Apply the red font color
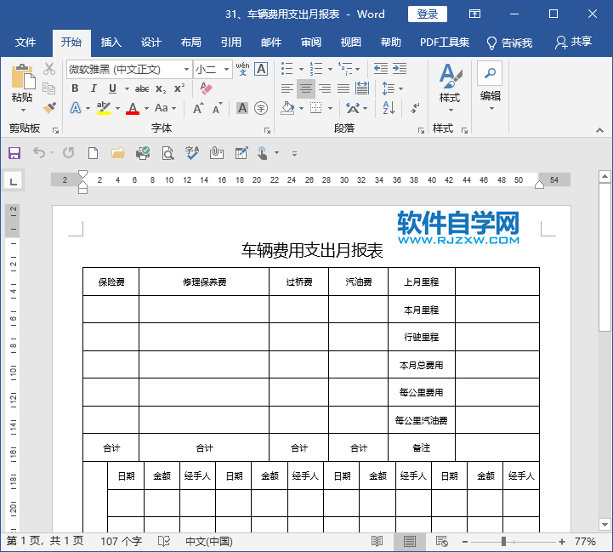The width and height of the screenshot is (613, 552). [x=133, y=108]
